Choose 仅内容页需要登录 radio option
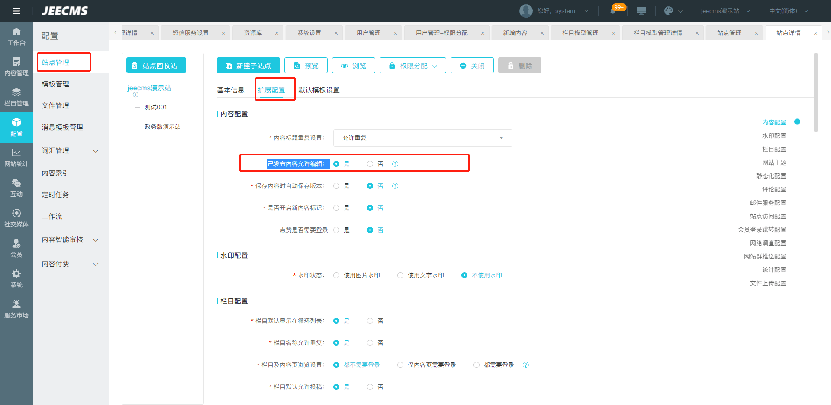The width and height of the screenshot is (831, 405). 400,365
